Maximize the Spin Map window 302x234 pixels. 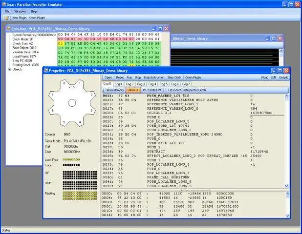[160, 29]
